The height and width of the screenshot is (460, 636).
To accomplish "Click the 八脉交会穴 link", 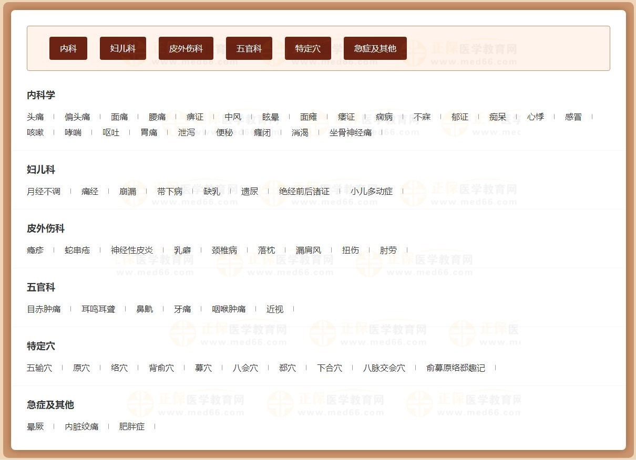I will click(384, 368).
